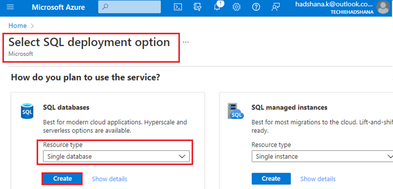Click the user account avatar
393x189 pixels.
coord(383,7)
